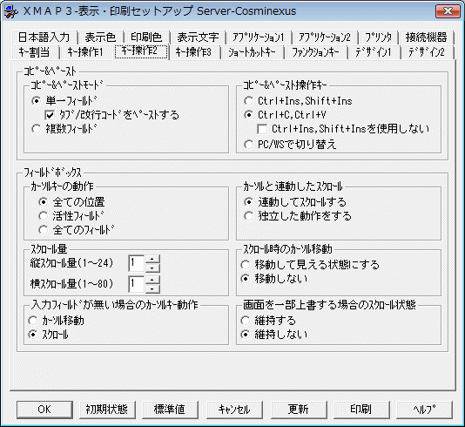Switch to the 印刷色 tab
465x427 pixels.
coord(146,37)
